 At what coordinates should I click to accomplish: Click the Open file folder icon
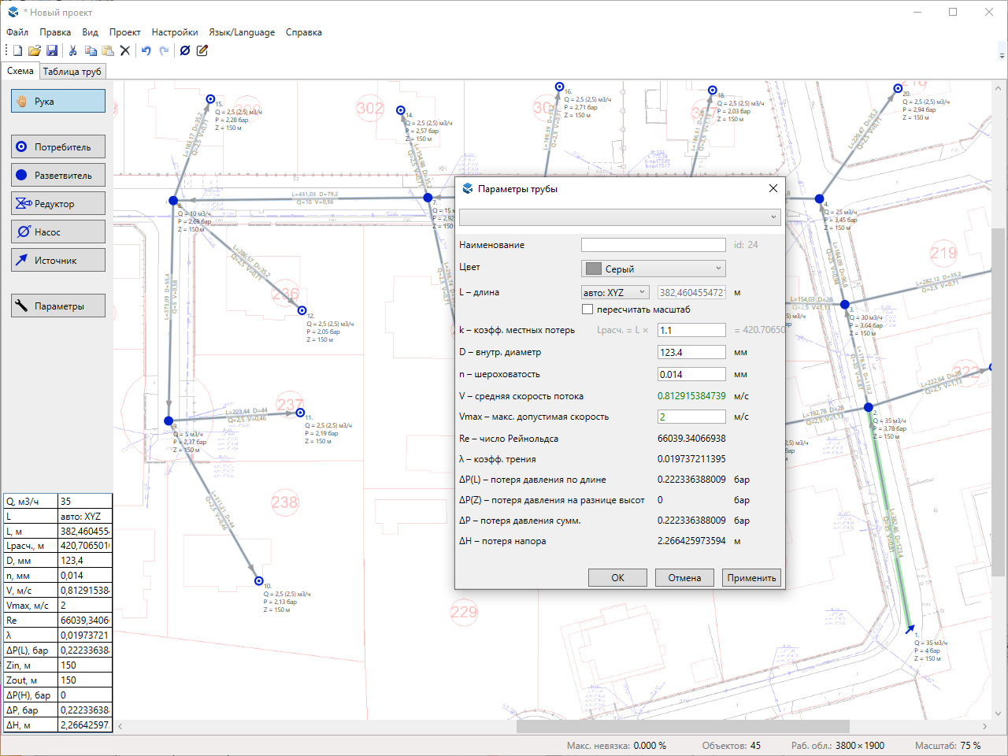click(35, 50)
